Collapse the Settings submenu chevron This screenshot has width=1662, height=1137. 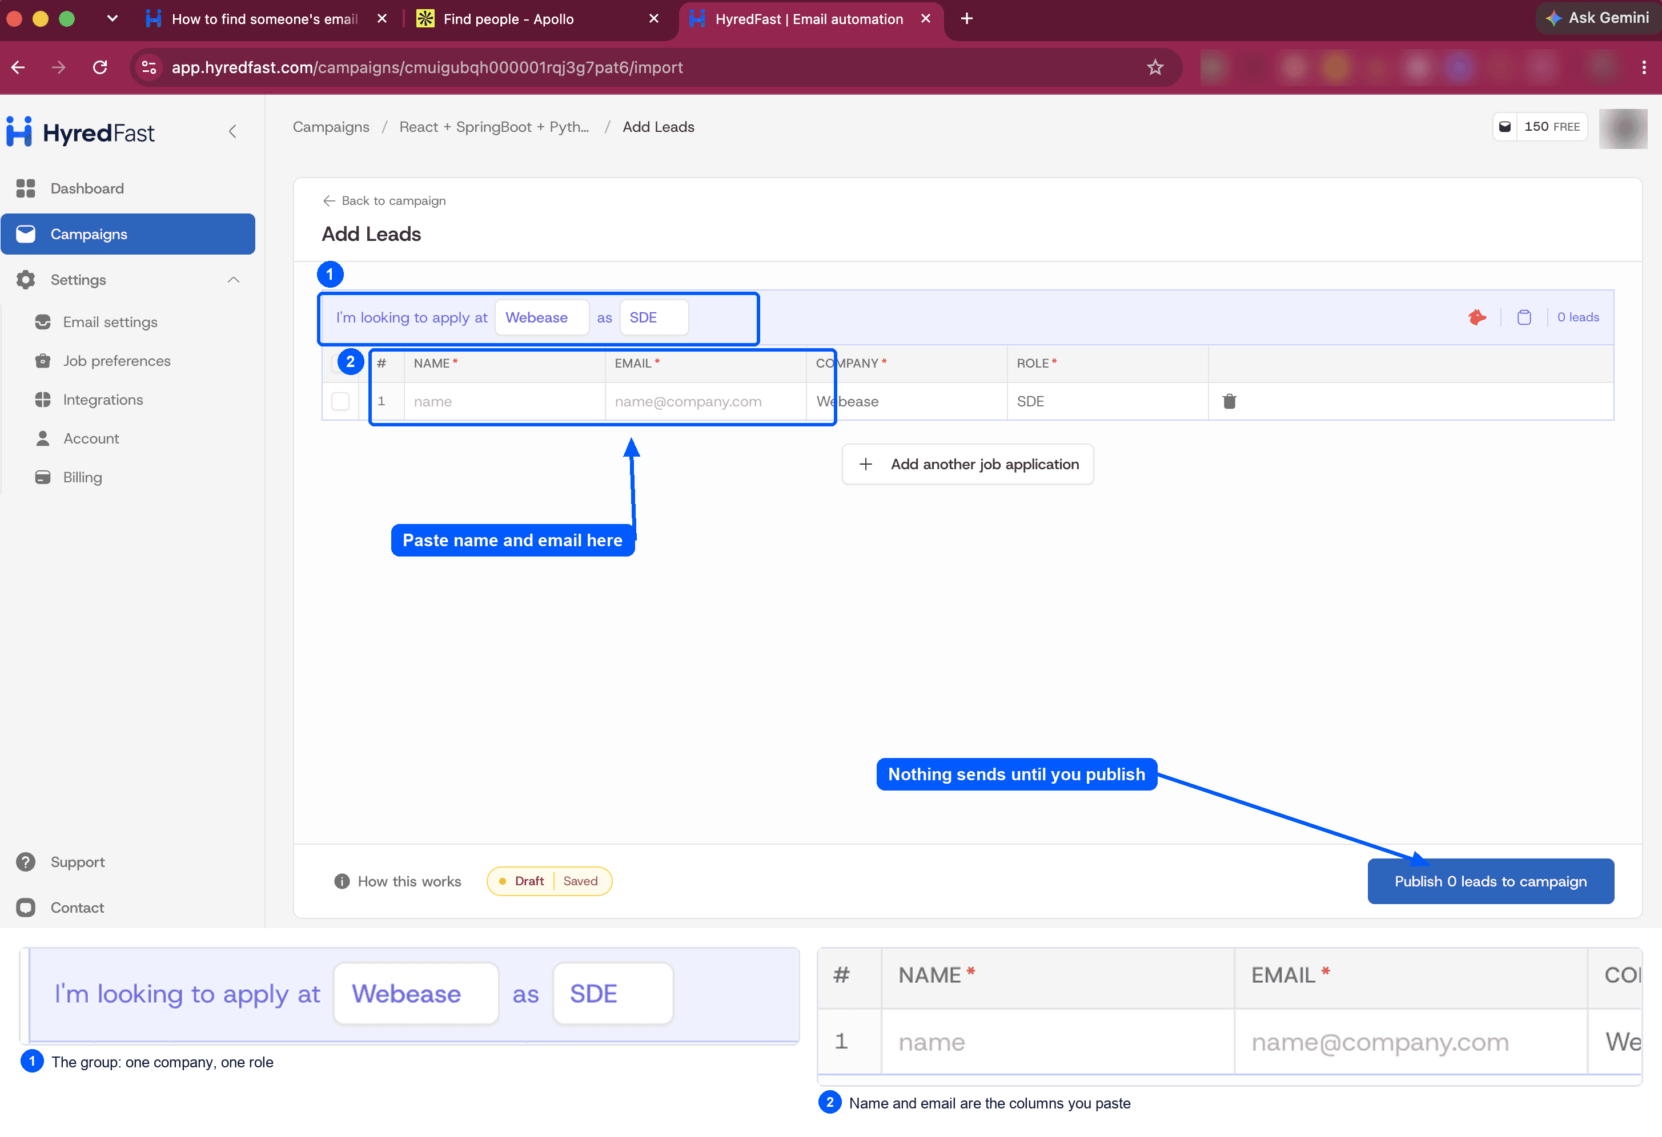coord(233,280)
